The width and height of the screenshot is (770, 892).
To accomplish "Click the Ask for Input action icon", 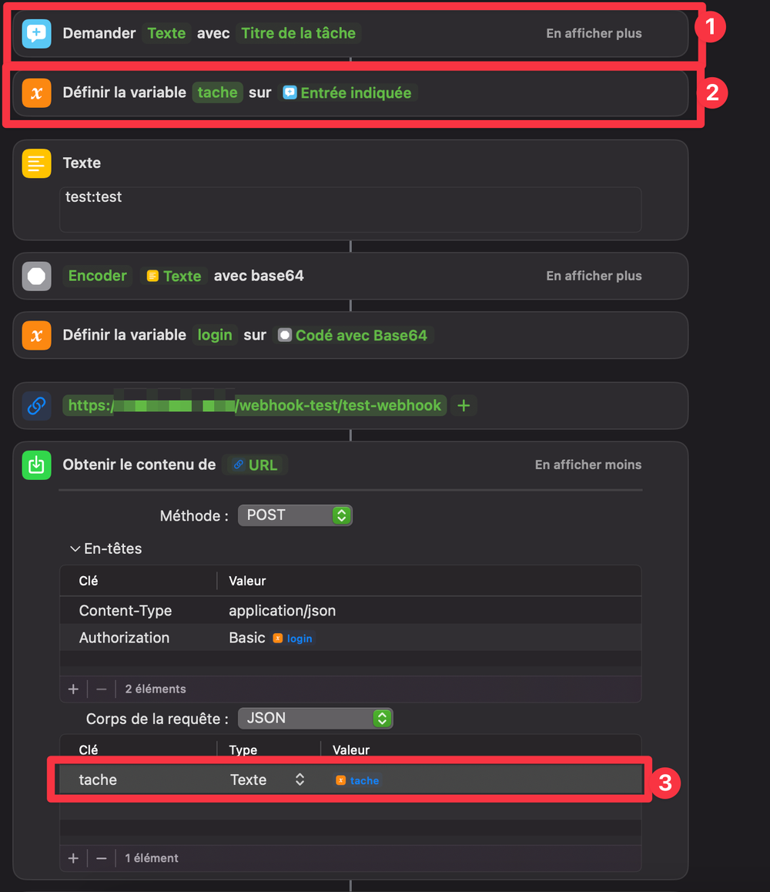I will coord(36,34).
